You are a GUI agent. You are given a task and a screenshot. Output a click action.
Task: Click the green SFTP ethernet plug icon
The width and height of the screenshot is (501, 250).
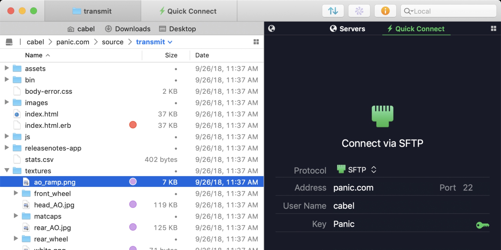[382, 116]
